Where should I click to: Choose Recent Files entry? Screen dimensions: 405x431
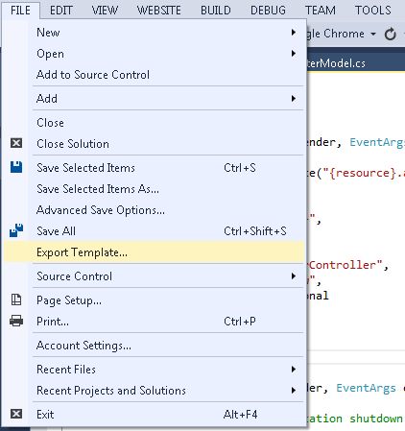(x=154, y=370)
